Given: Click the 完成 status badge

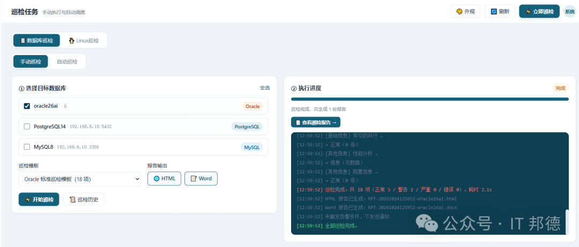Looking at the screenshot, I should pyautogui.click(x=560, y=88).
